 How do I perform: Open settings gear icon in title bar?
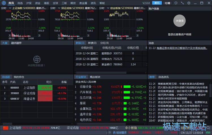(x=189, y=3)
